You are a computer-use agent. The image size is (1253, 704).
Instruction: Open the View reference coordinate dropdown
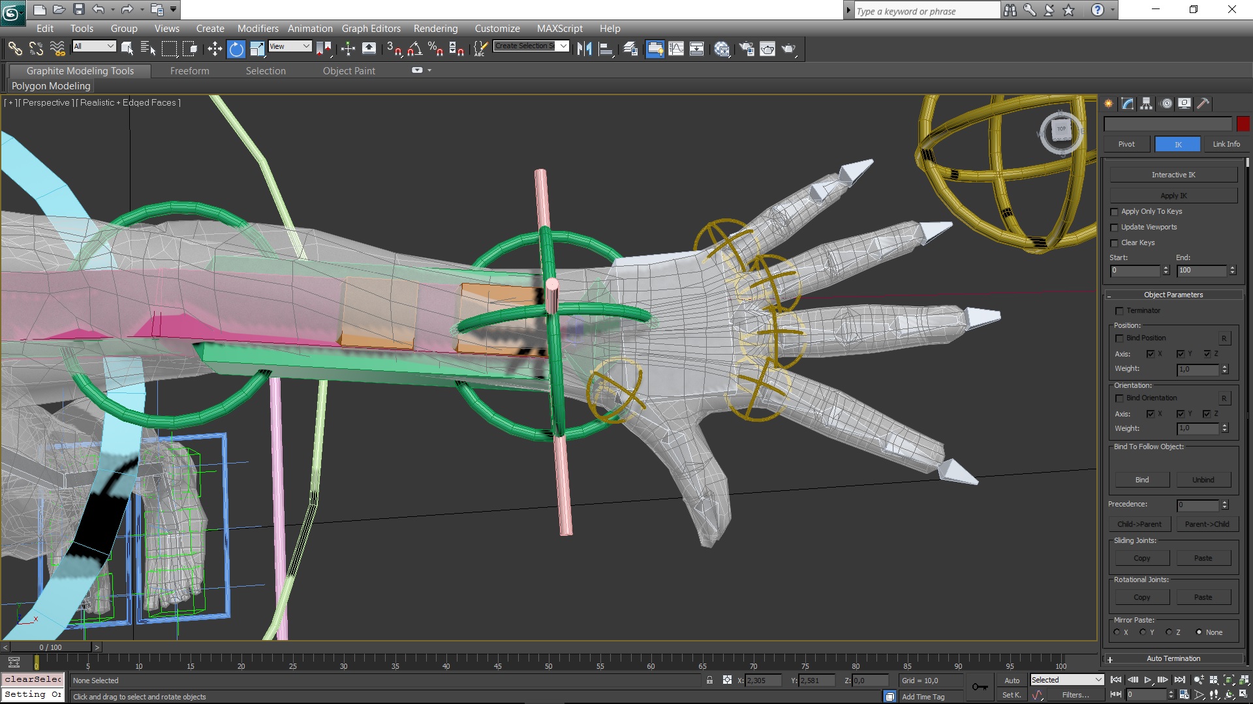tap(290, 46)
